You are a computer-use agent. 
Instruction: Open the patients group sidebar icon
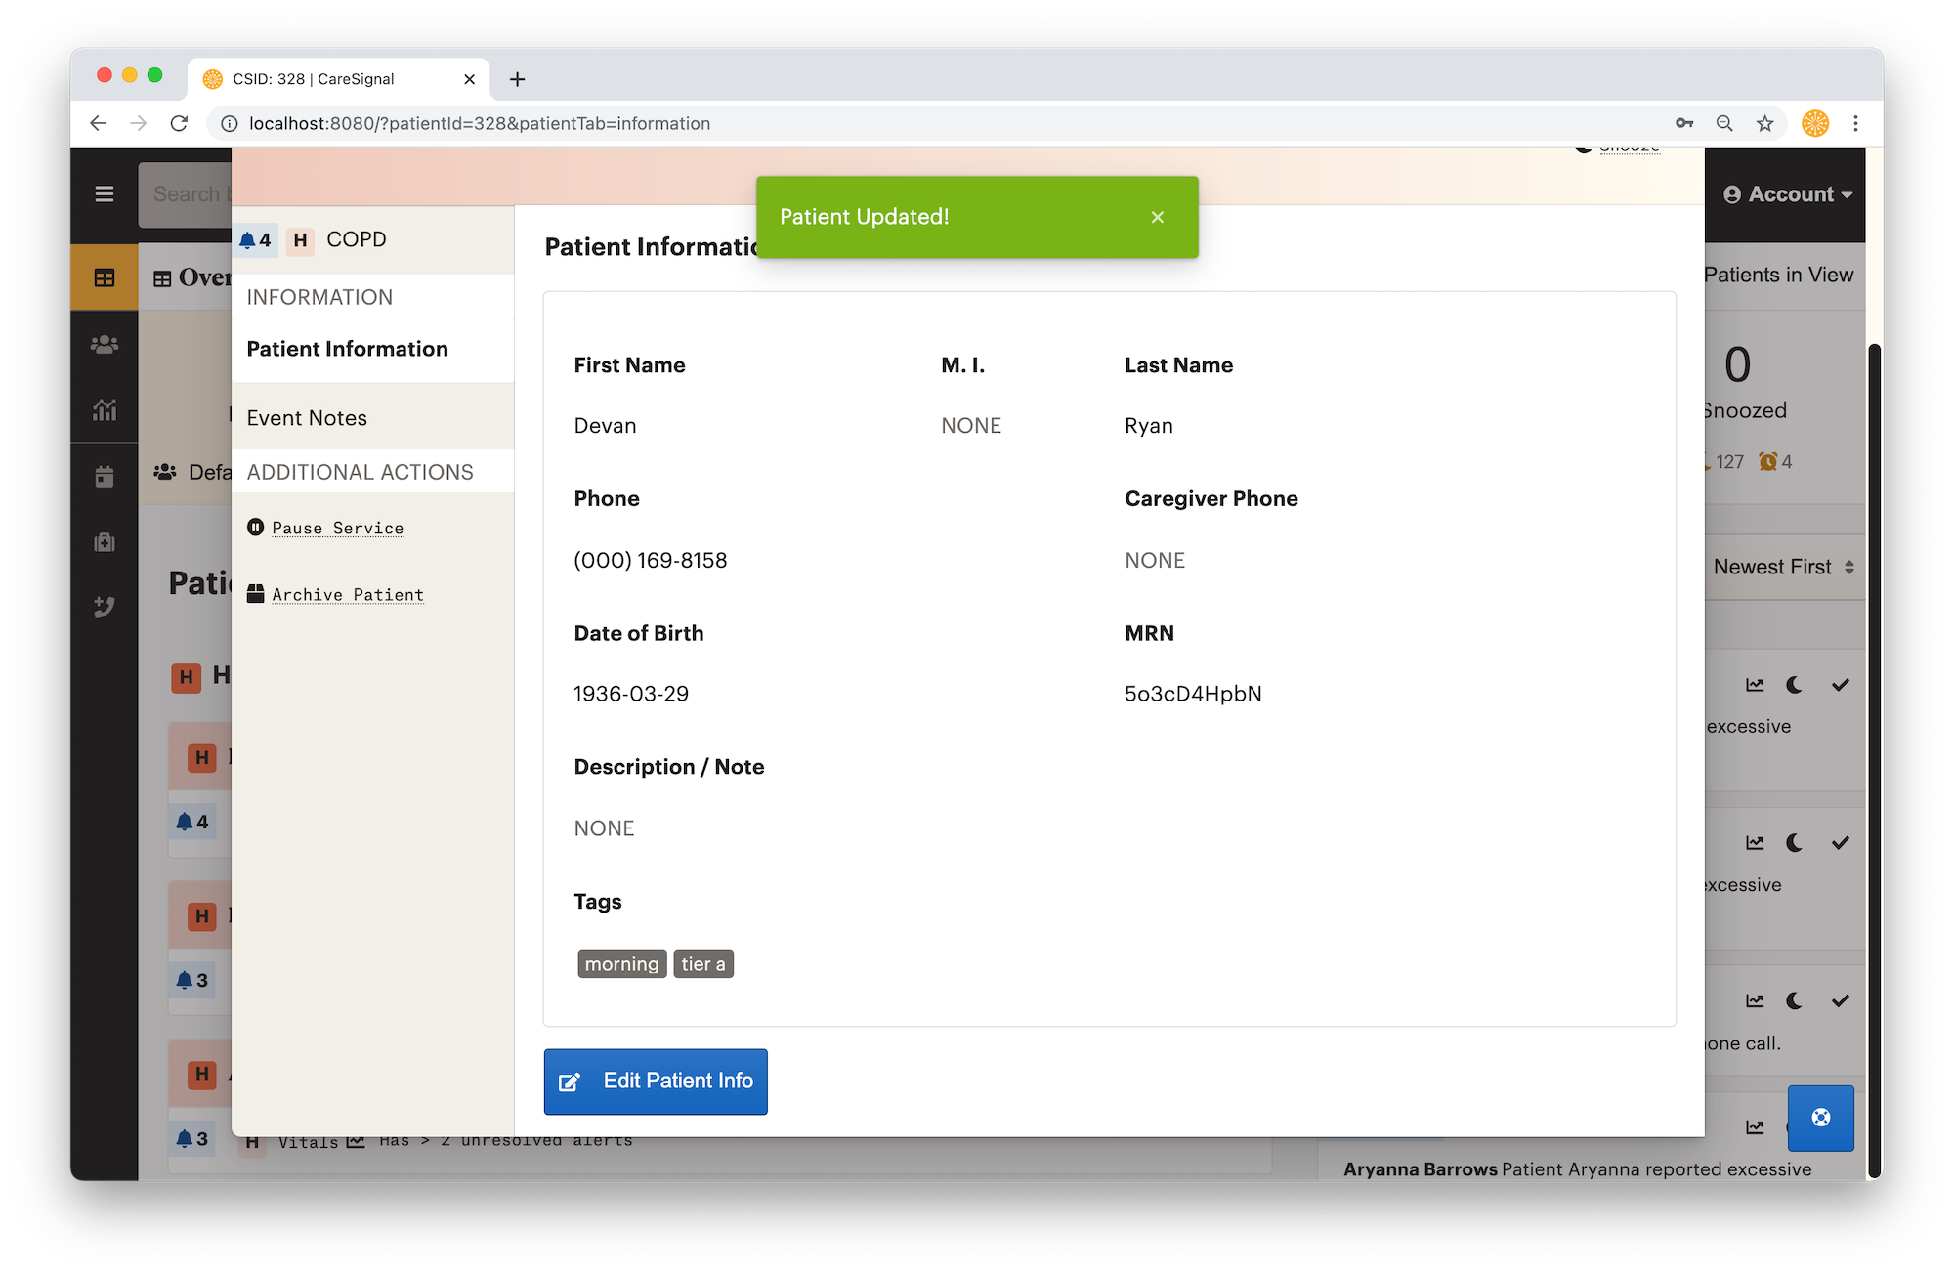105,344
